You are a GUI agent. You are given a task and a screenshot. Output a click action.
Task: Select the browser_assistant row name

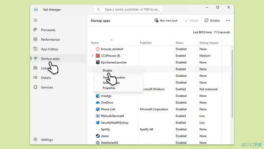point(112,49)
